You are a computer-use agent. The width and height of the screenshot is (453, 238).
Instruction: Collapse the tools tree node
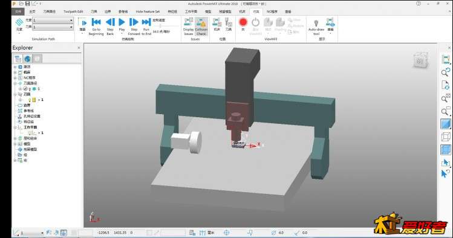(15, 94)
